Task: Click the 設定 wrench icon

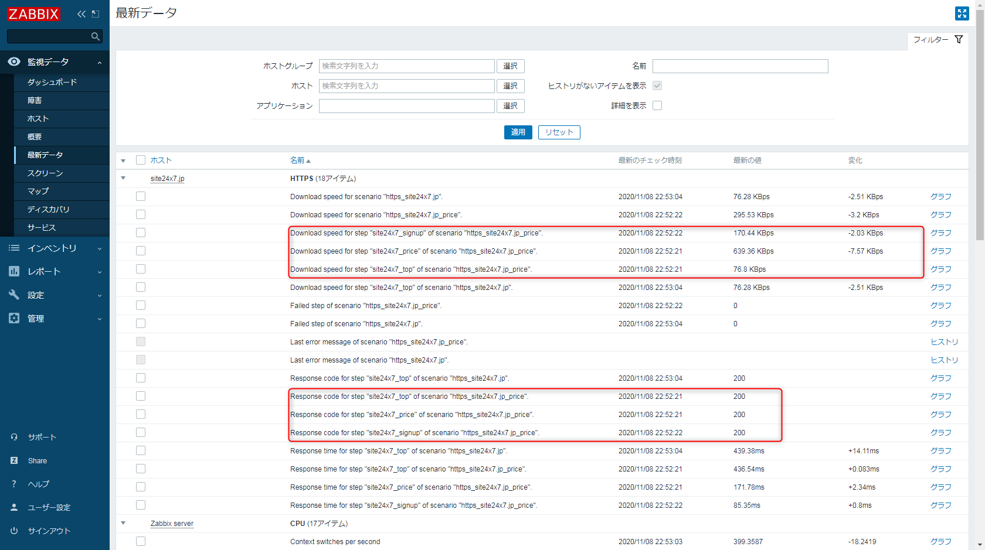Action: tap(14, 295)
